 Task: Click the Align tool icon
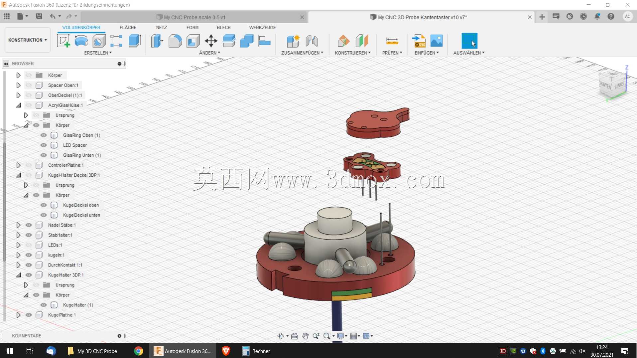[x=265, y=41]
